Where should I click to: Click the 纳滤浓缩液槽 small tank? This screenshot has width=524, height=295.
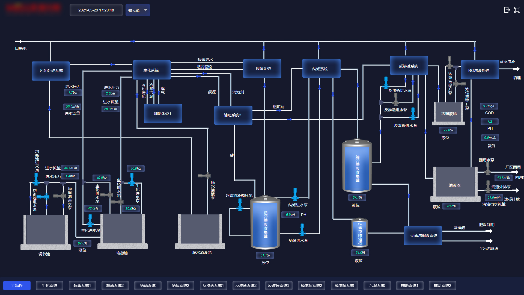[x=360, y=233]
